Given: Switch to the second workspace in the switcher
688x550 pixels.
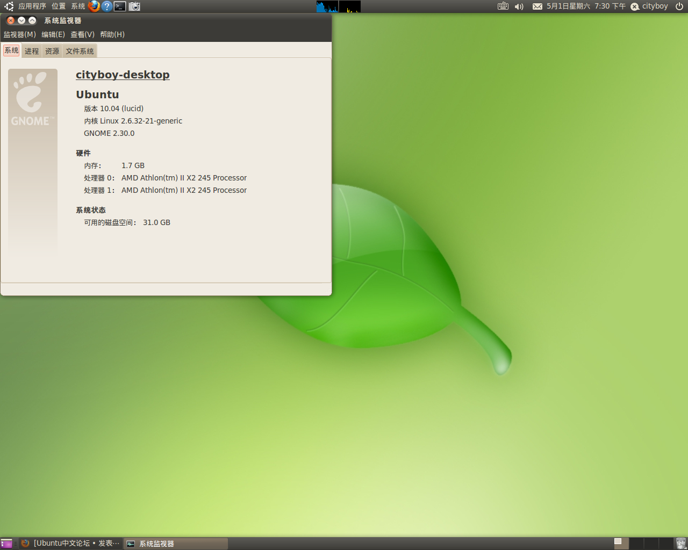Looking at the screenshot, I should [636, 544].
